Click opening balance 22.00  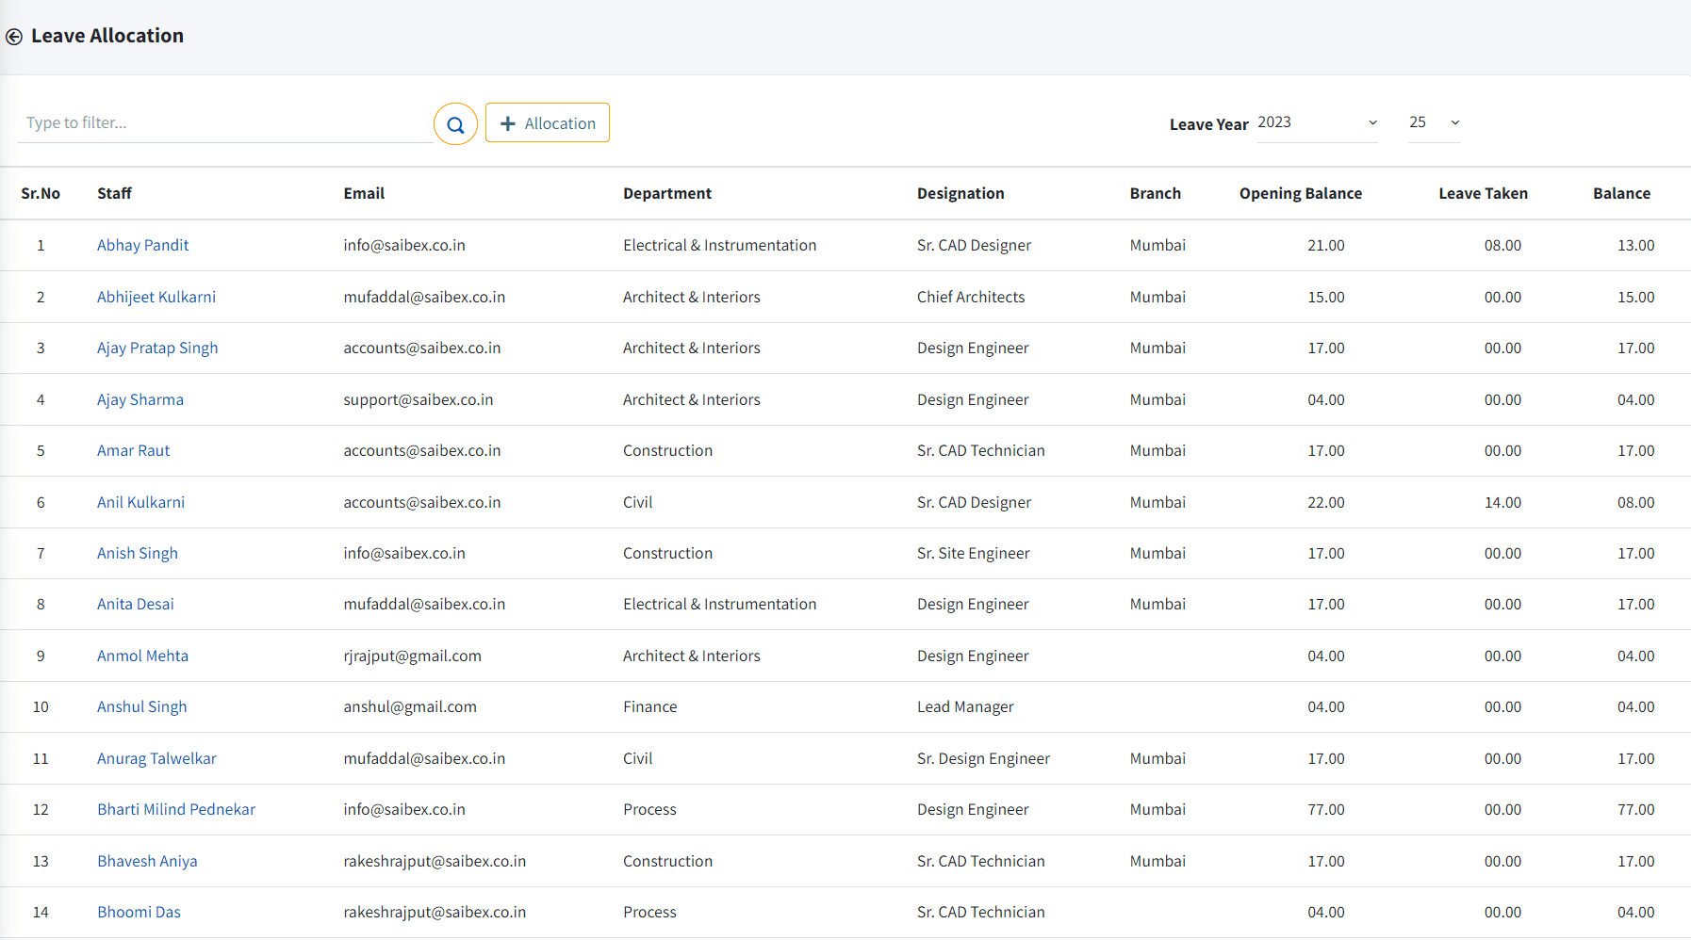pyautogui.click(x=1326, y=502)
